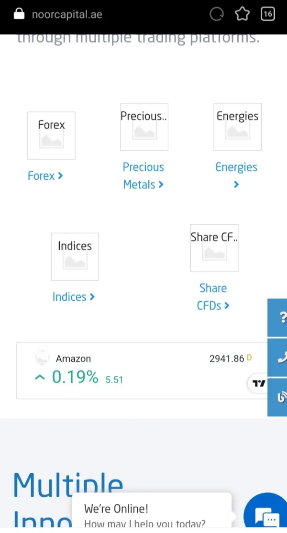Follow the Forex link
This screenshot has width=287, height=533.
[x=45, y=176]
